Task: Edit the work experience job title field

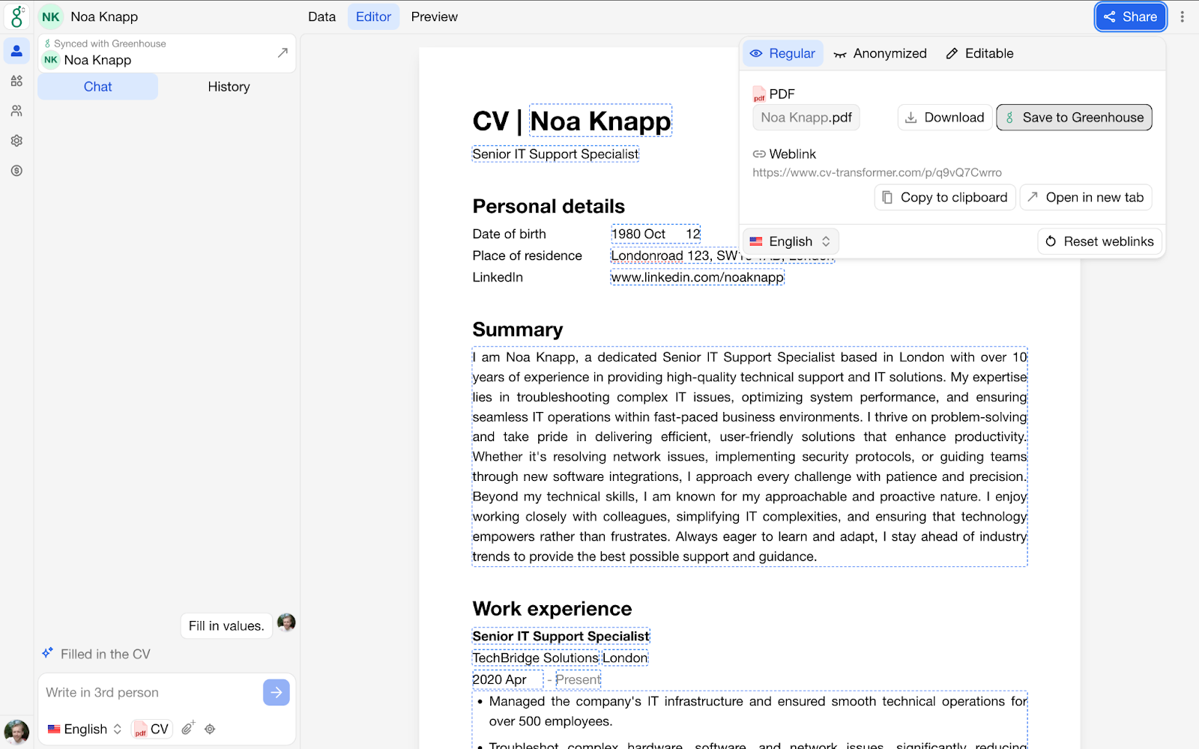Action: click(561, 636)
